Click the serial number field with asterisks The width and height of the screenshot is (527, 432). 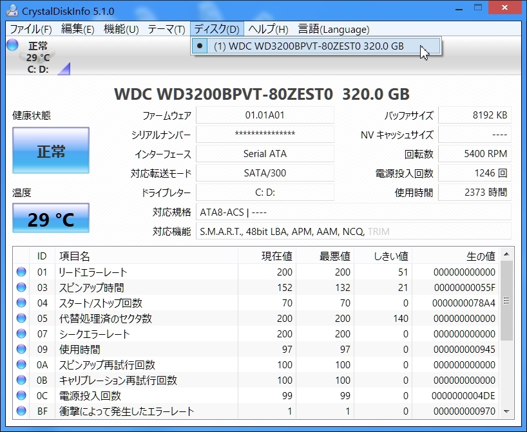pyautogui.click(x=265, y=135)
